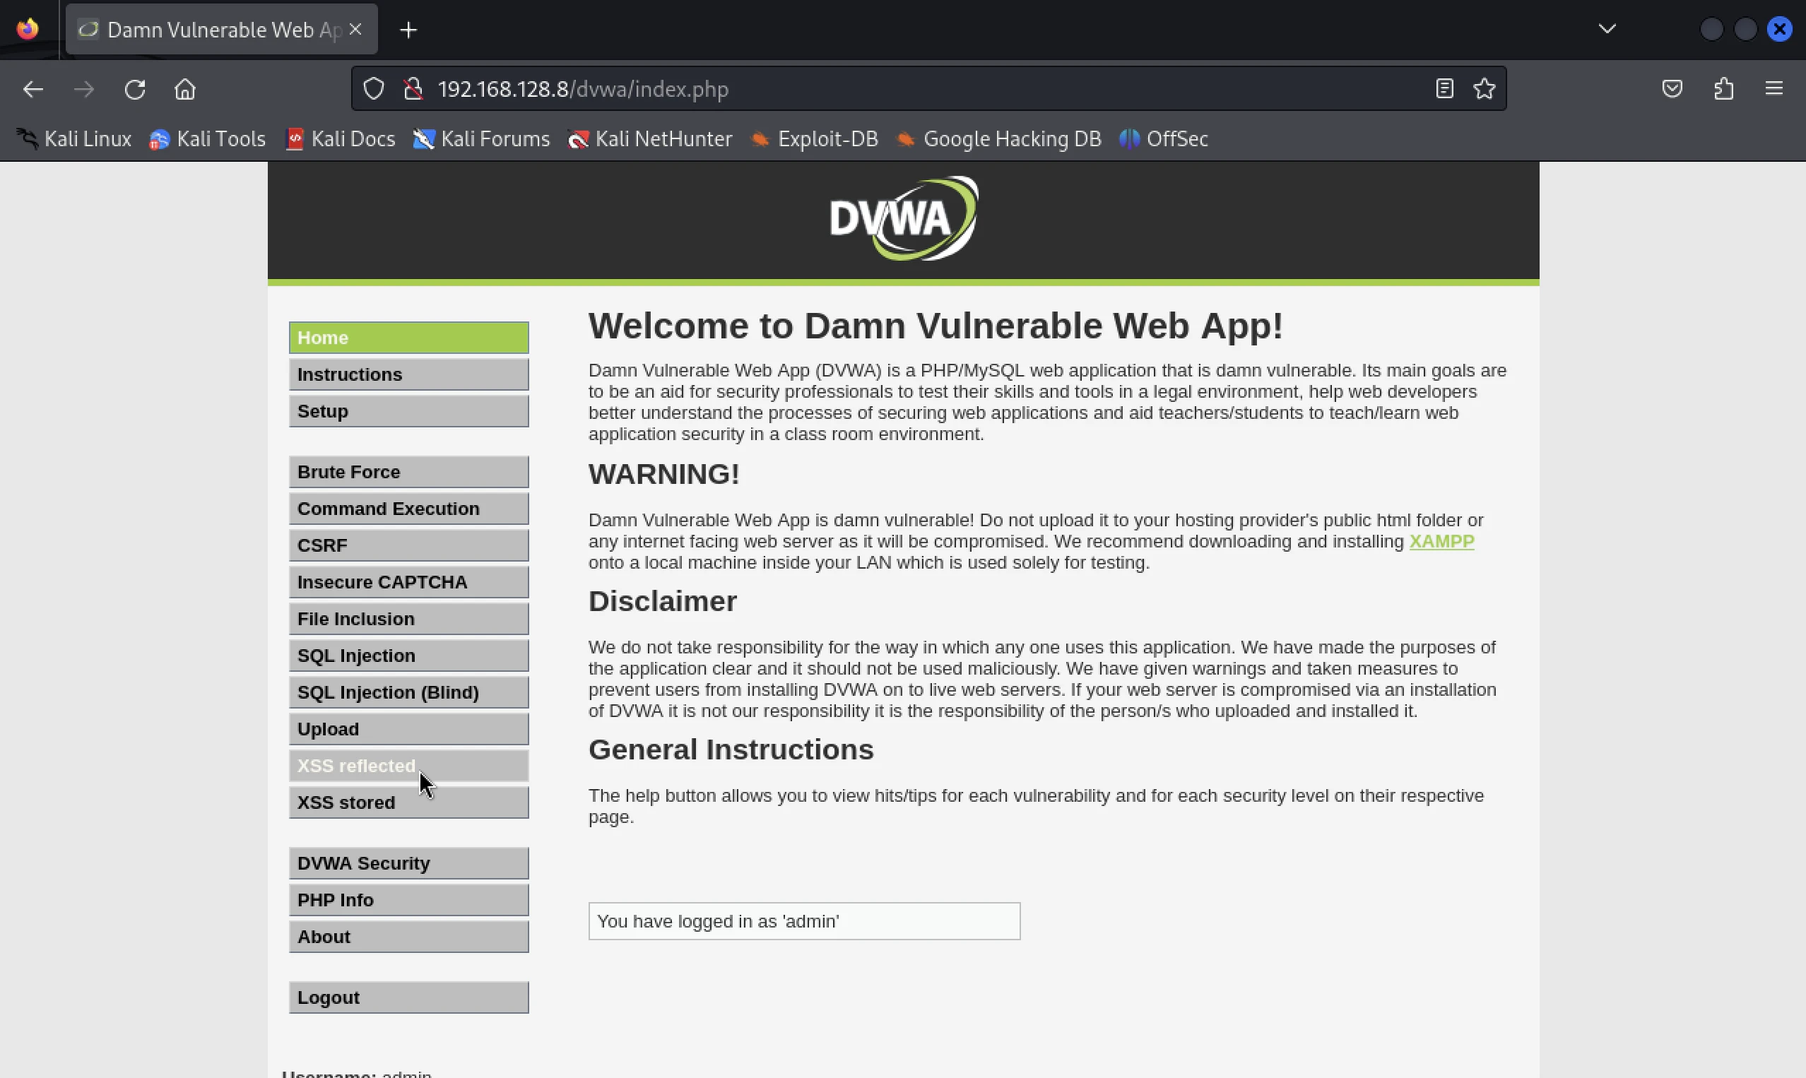The image size is (1806, 1078).
Task: Open the About menu item
Action: [409, 936]
